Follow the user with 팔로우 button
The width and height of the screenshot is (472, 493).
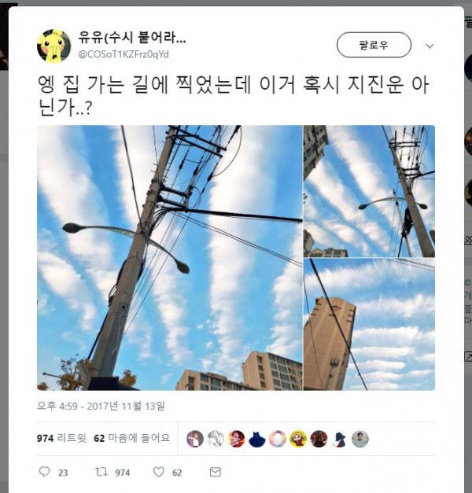[x=374, y=45]
